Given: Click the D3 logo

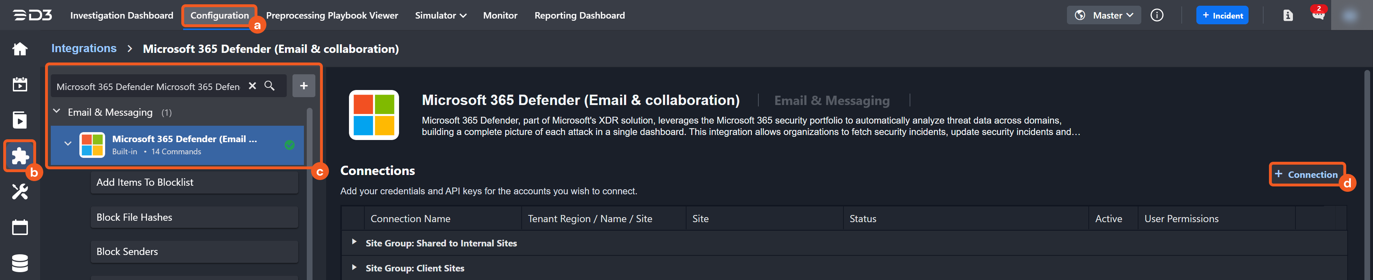Looking at the screenshot, I should coord(33,15).
